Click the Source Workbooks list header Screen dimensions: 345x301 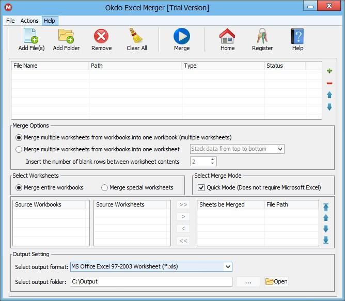pos(49,204)
